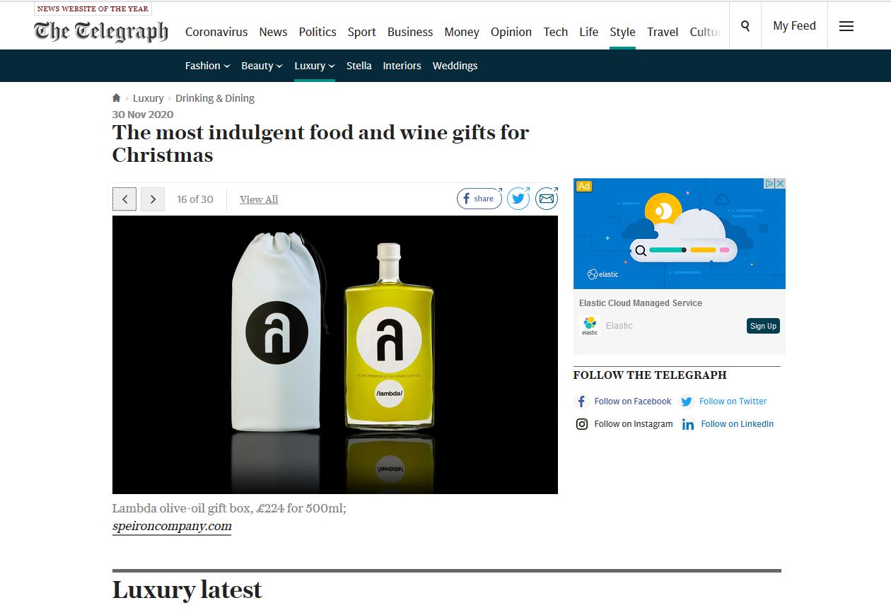The image size is (891, 610).
Task: Open the Style section tab
Action: coord(622,32)
